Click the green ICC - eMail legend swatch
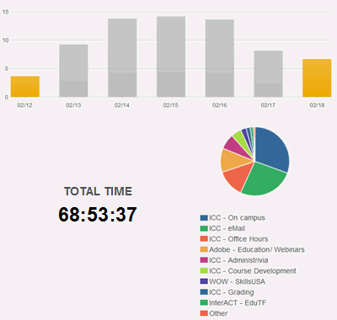 204,228
